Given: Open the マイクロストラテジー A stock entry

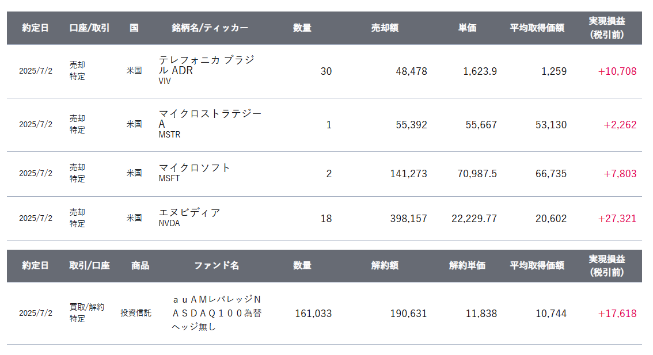Looking at the screenshot, I should point(210,119).
